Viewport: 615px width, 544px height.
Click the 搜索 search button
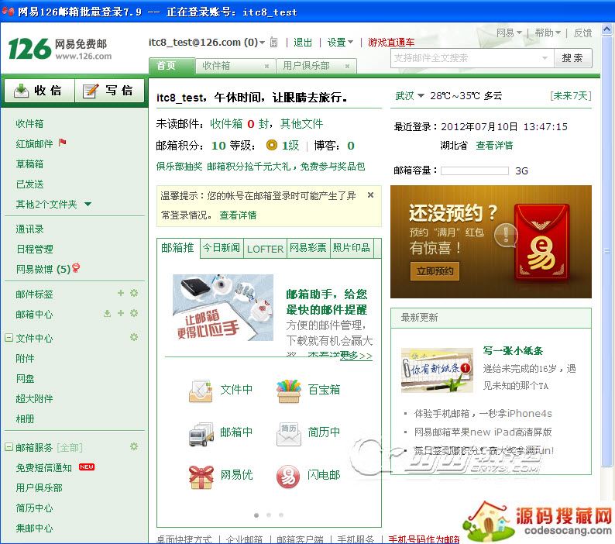572,58
